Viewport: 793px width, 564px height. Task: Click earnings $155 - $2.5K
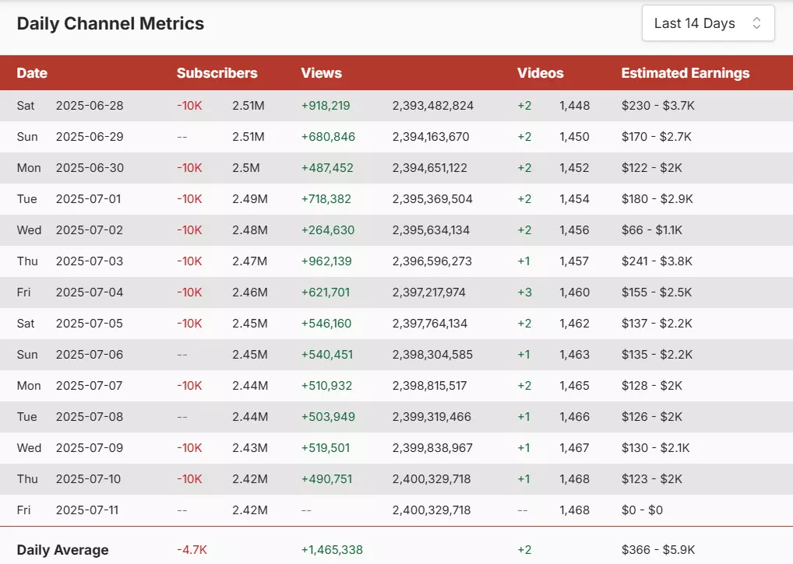pos(657,293)
